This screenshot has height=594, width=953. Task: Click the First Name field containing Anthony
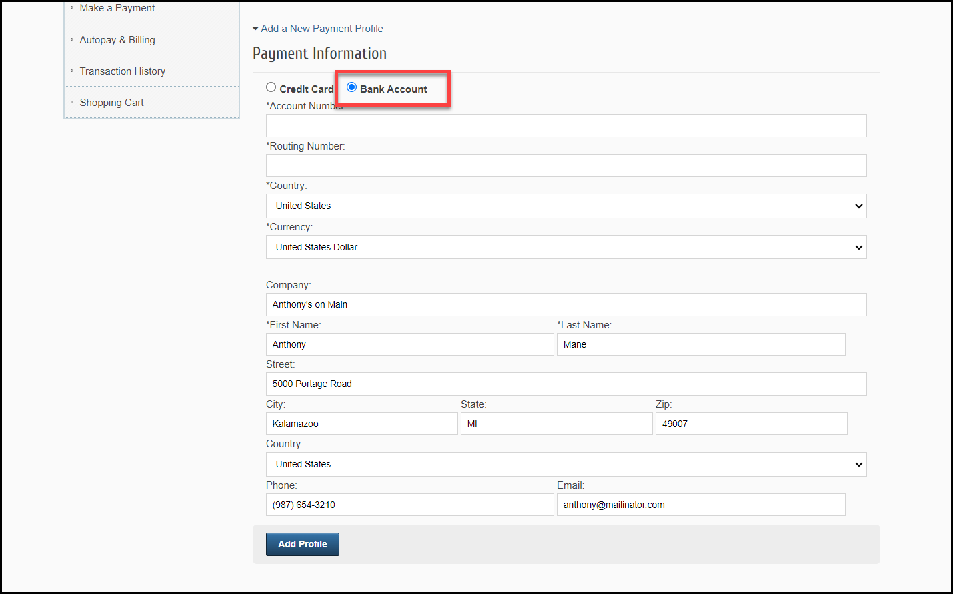(410, 344)
